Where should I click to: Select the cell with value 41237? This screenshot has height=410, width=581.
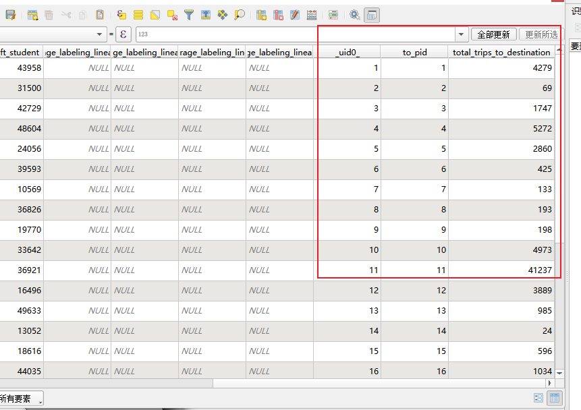tap(501, 270)
